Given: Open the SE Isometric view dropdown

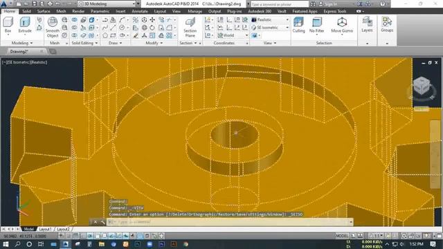Looking at the screenshot, I should (x=270, y=28).
